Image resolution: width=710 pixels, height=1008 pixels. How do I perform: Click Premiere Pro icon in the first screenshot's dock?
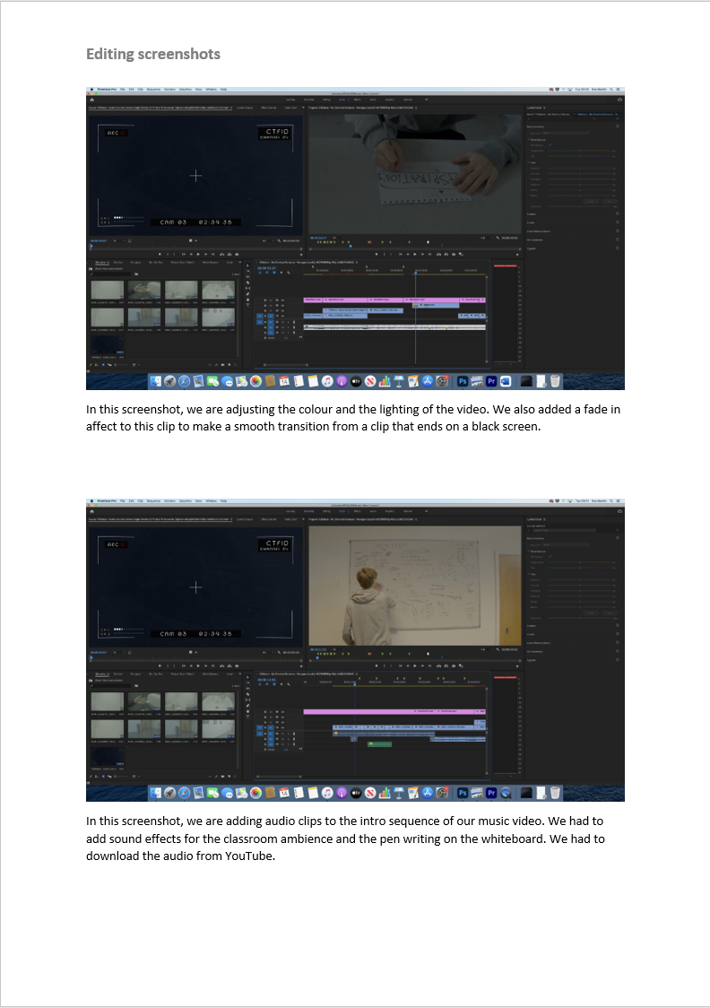[x=491, y=381]
